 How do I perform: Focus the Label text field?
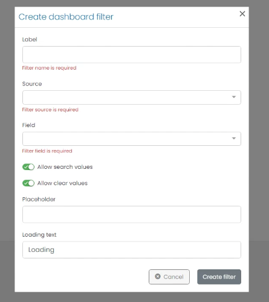tap(132, 54)
